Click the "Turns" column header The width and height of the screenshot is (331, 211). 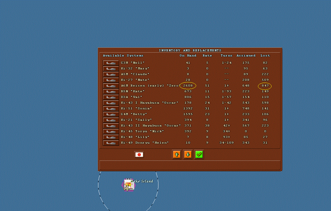tap(227, 56)
